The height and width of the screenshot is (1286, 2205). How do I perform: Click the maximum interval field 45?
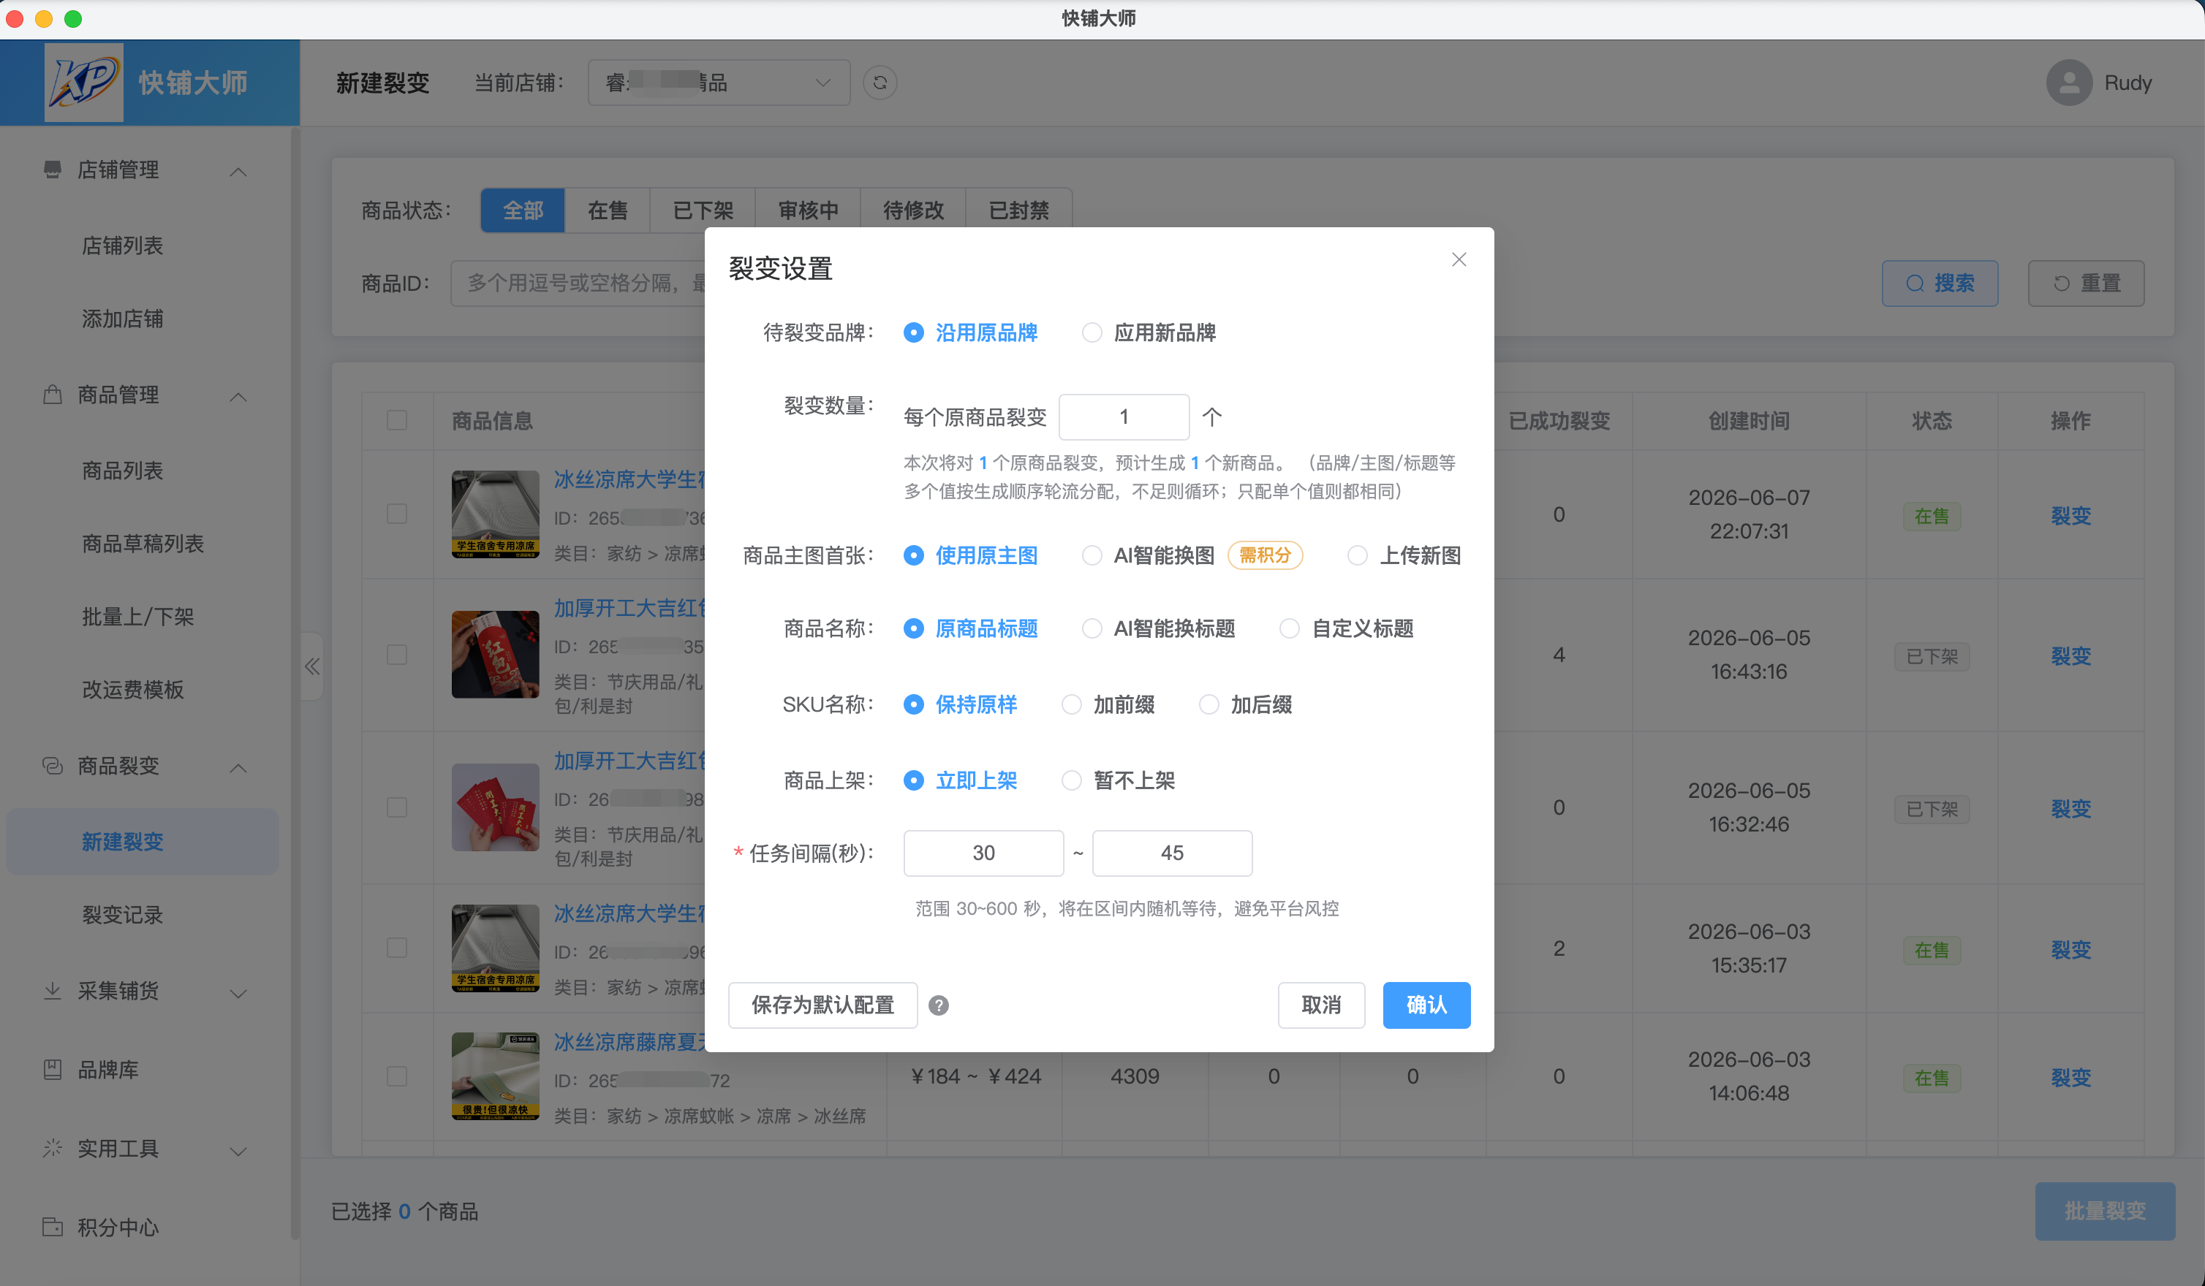pyautogui.click(x=1172, y=853)
